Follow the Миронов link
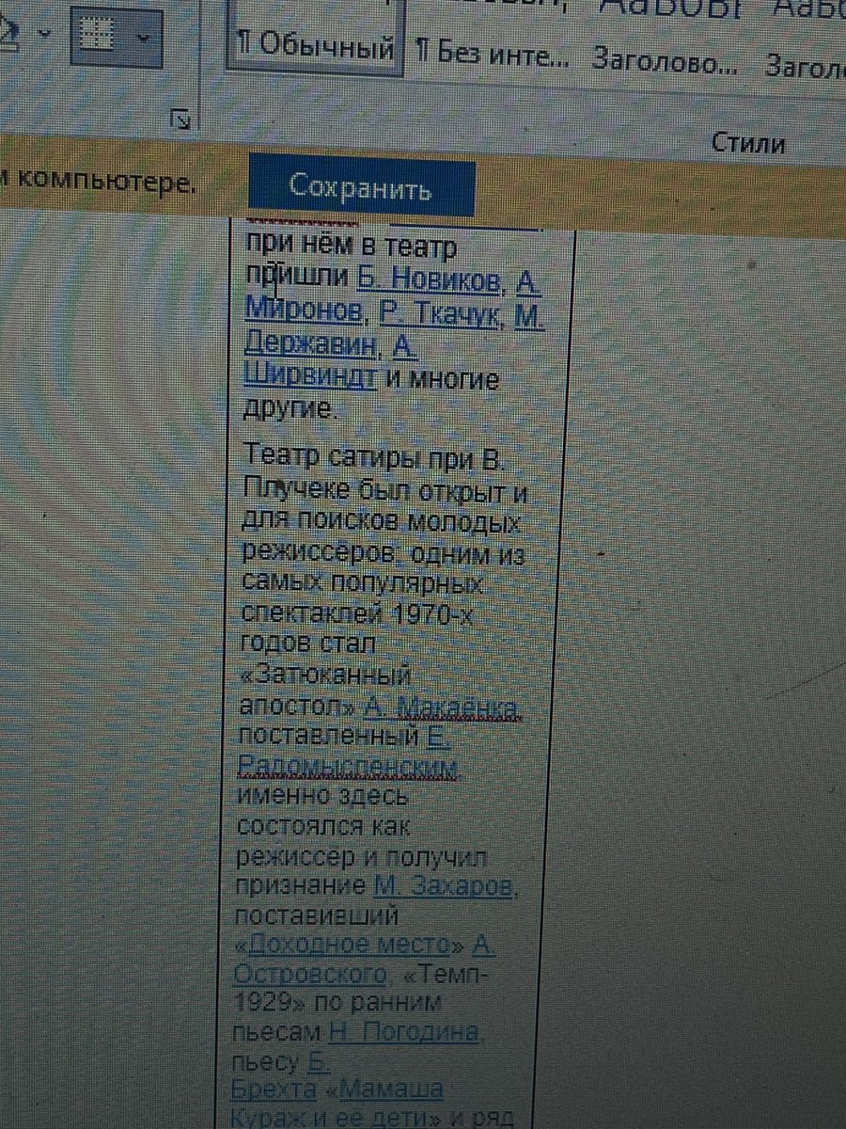This screenshot has height=1129, width=846. click(x=303, y=309)
